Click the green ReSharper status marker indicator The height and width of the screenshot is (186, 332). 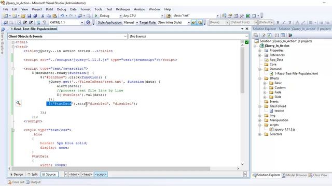247,42
